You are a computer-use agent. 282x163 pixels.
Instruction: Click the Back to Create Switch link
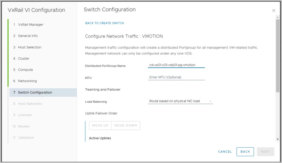coord(104,23)
